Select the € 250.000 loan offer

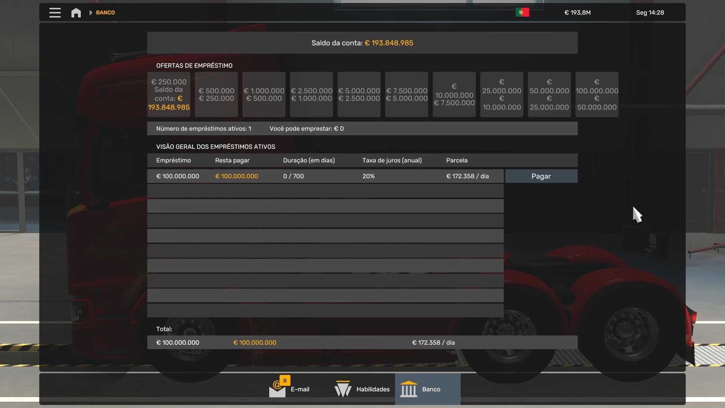pos(169,94)
